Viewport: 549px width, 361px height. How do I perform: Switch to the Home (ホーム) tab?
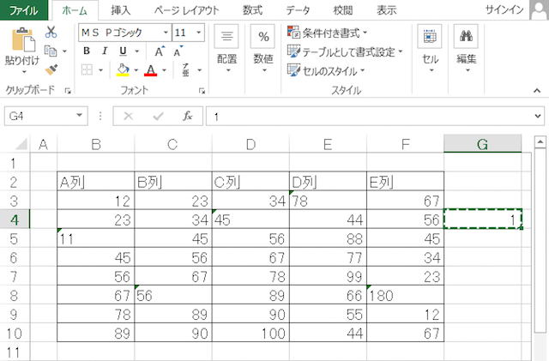(75, 10)
